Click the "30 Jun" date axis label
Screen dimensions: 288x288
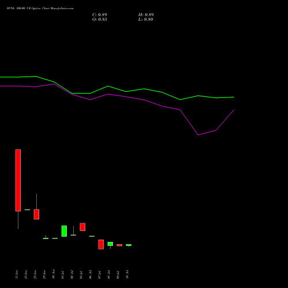coord(54,274)
